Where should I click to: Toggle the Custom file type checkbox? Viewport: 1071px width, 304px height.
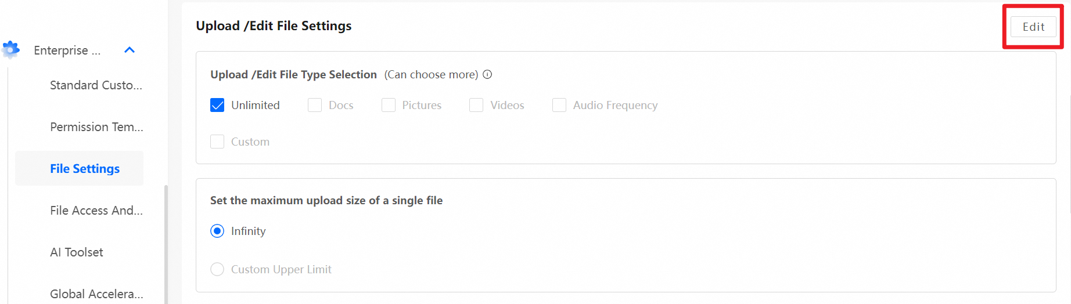click(217, 142)
